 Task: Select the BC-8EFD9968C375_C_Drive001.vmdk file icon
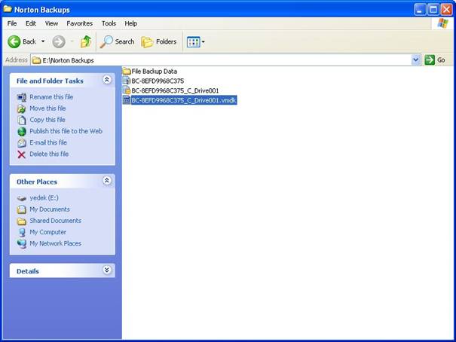pyautogui.click(x=127, y=100)
